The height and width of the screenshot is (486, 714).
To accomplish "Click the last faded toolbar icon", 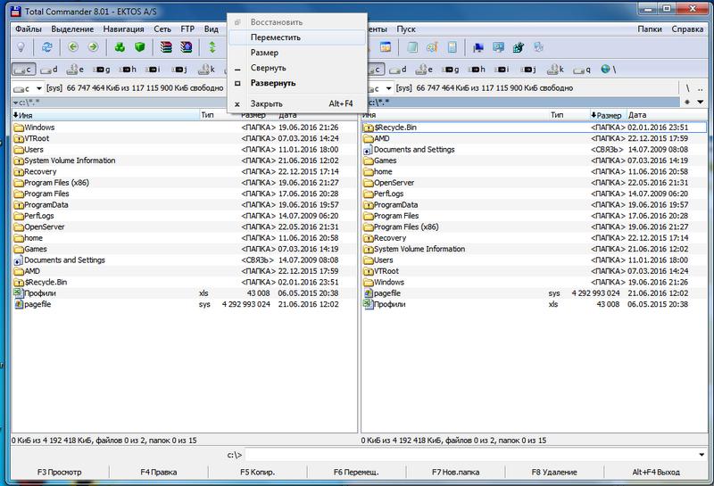I will click(538, 47).
